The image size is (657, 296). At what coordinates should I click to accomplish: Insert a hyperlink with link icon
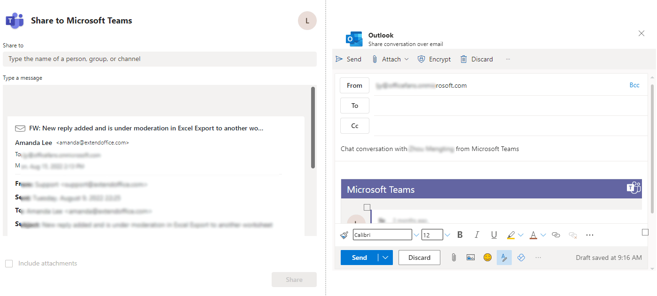(x=556, y=235)
